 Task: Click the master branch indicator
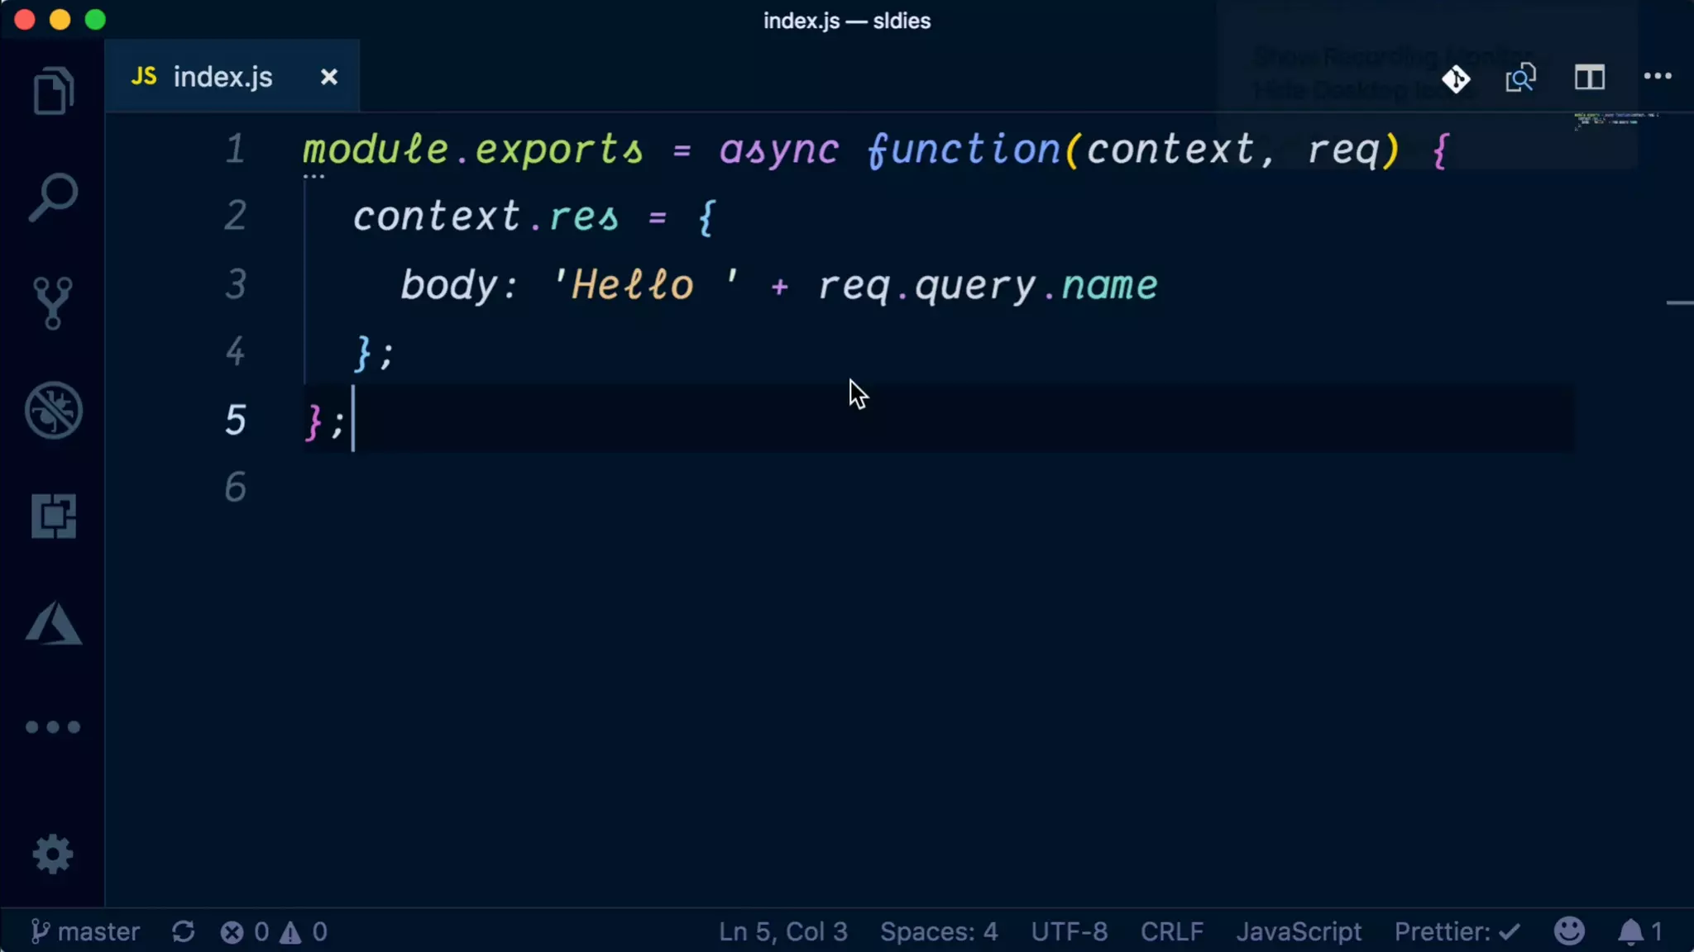point(86,931)
